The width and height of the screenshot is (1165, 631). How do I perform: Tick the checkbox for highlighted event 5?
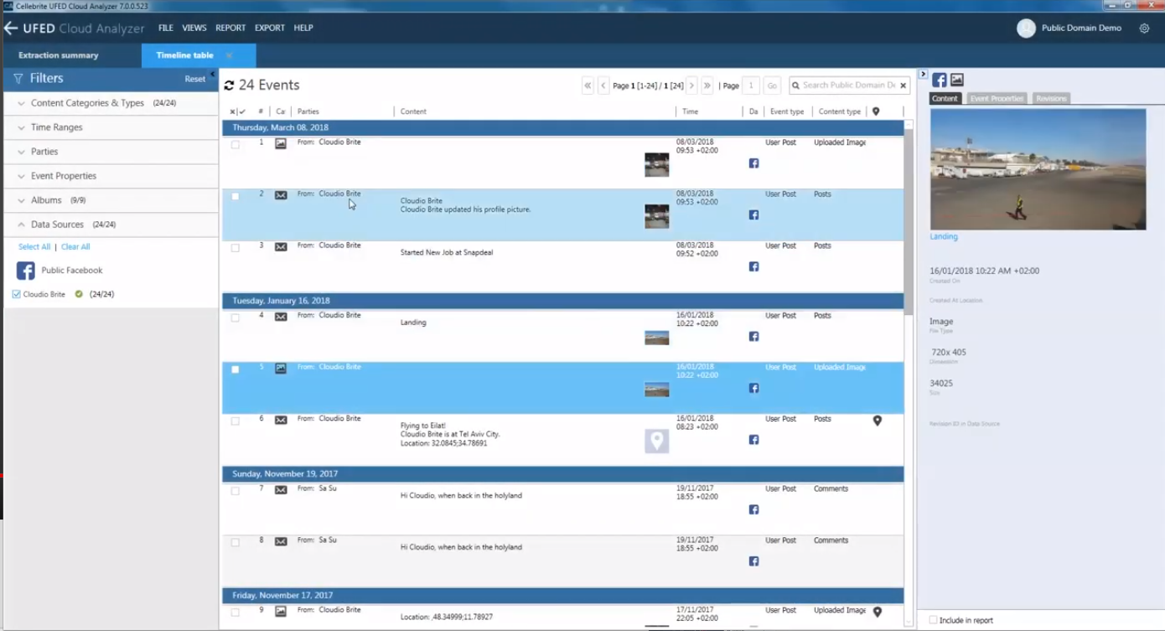236,370
